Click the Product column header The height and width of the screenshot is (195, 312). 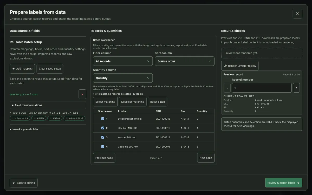(123, 111)
